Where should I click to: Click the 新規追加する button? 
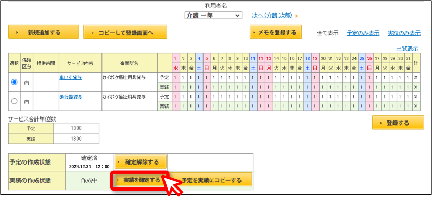44,32
